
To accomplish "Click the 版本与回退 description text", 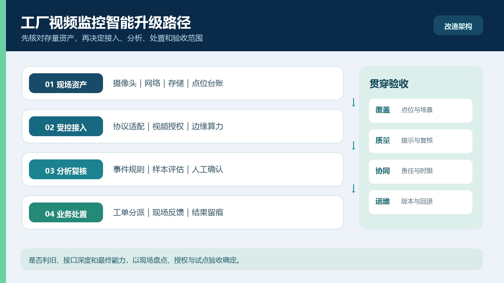I will [417, 201].
